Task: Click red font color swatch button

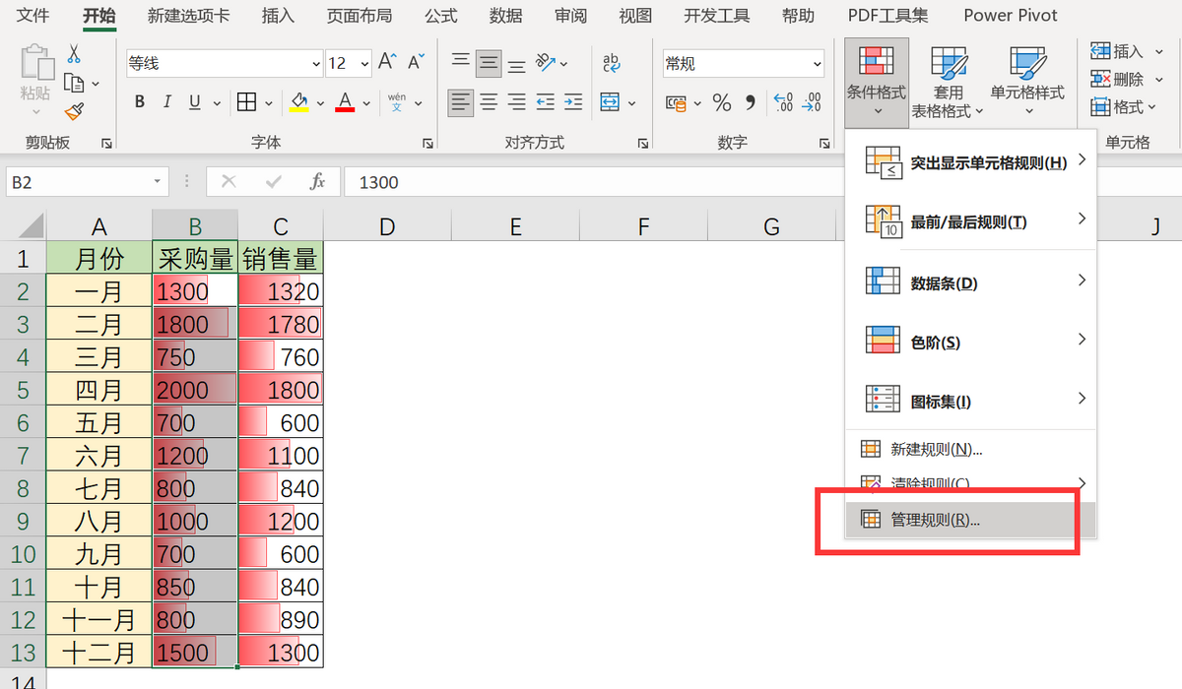Action: (x=345, y=102)
